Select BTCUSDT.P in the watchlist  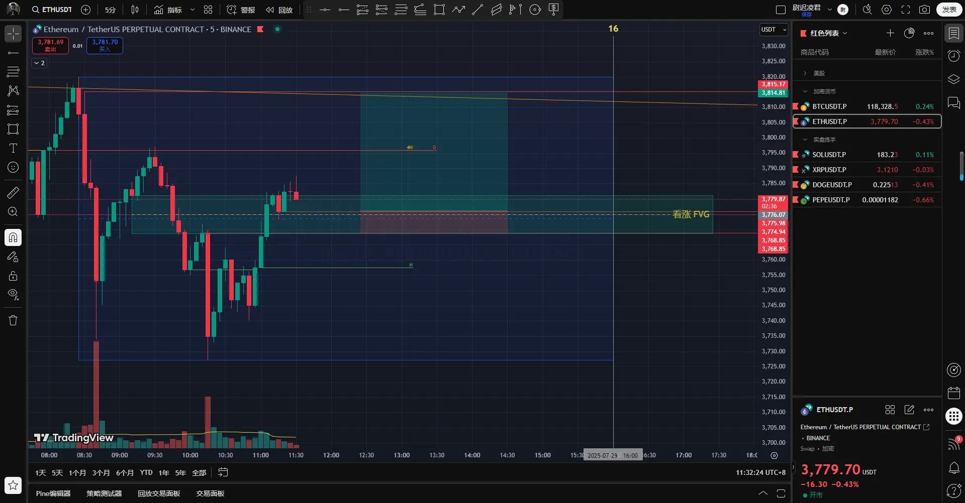coord(867,106)
